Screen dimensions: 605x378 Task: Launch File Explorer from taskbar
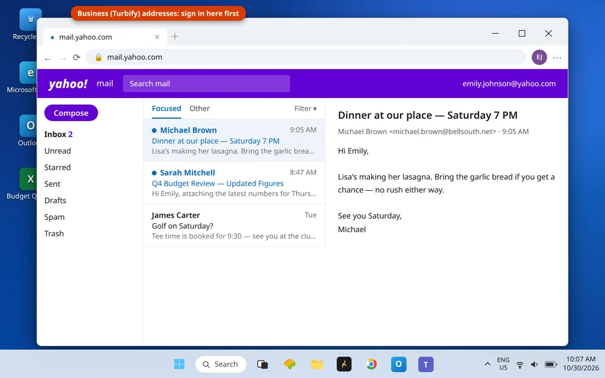point(317,364)
